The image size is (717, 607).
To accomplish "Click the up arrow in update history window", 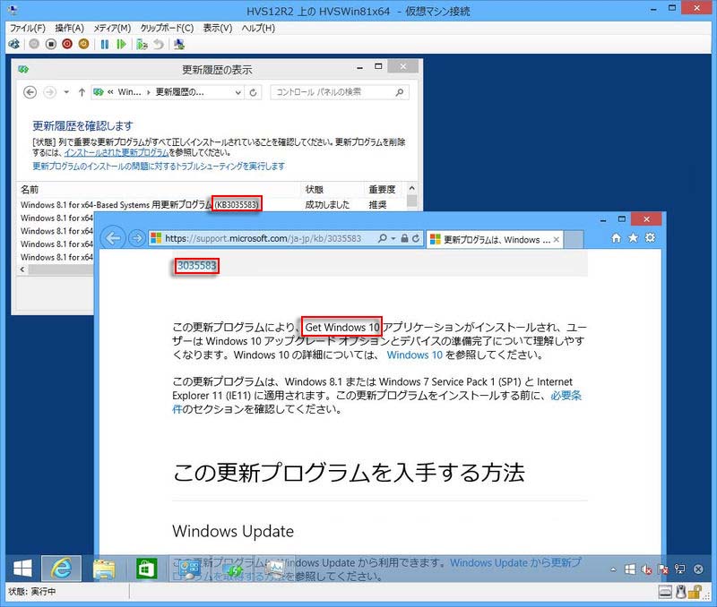I will (82, 92).
